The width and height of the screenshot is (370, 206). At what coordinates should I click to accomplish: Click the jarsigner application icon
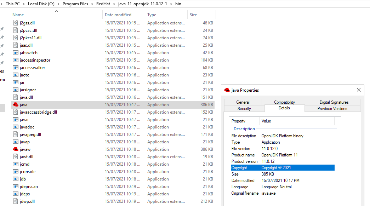coord(16,90)
